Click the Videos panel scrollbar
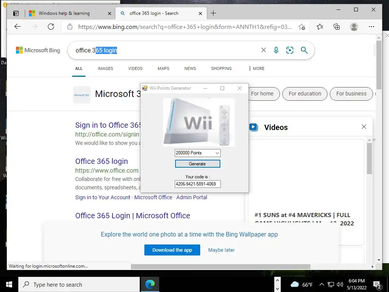Viewport: 389px width, 292px height. tap(369, 159)
